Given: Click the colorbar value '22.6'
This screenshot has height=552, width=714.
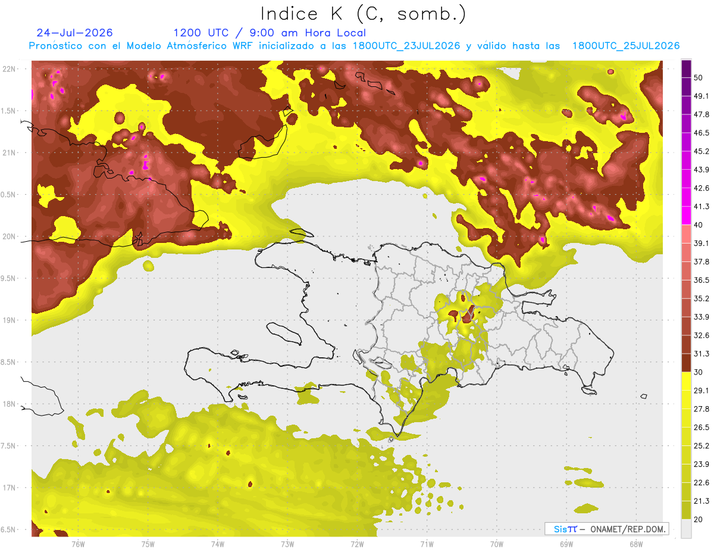Looking at the screenshot, I should (701, 482).
